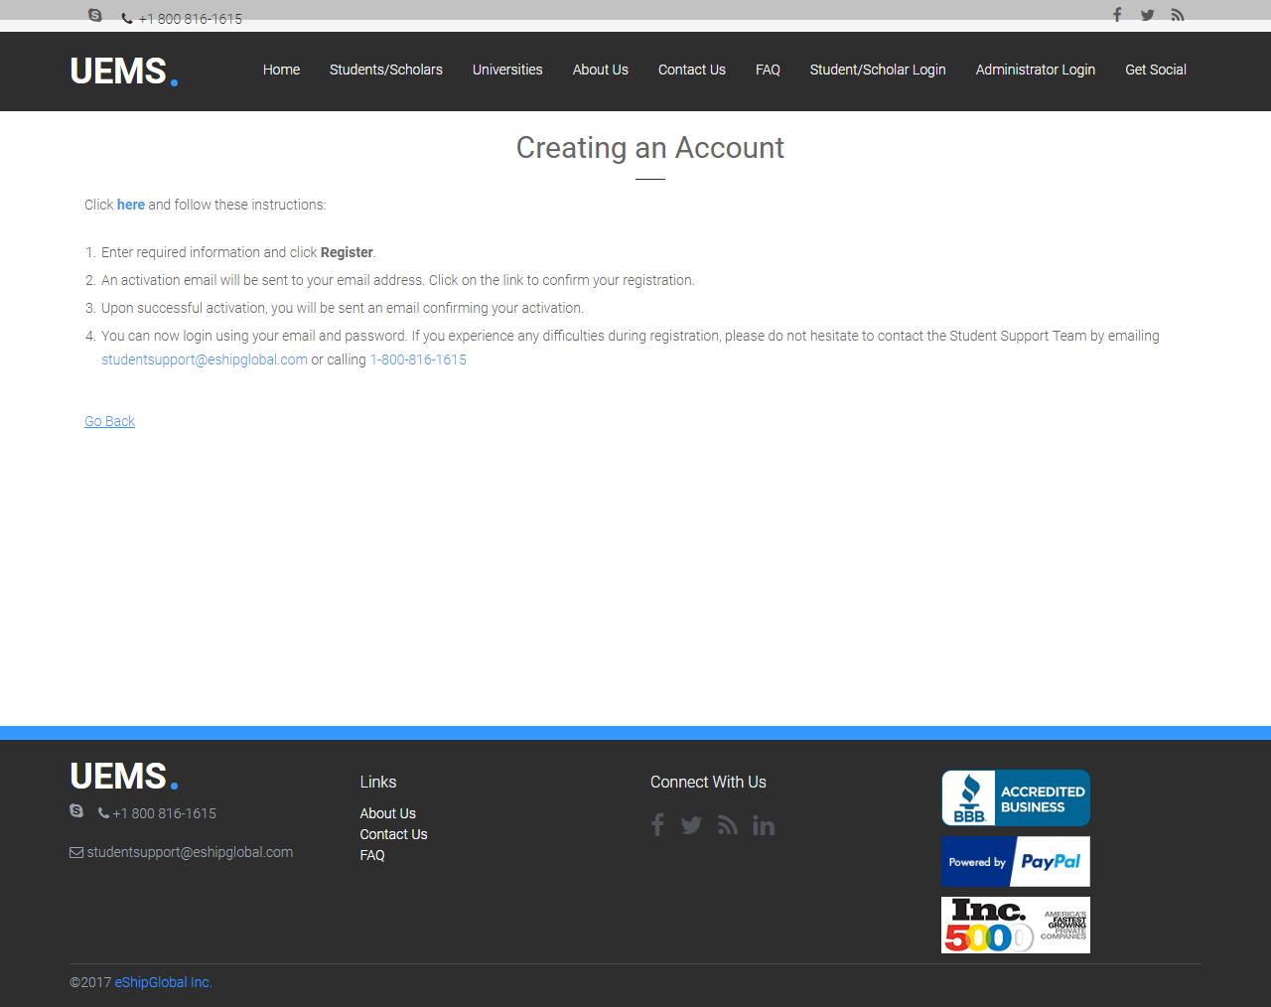Go to Home in navigation bar
Screen dimensions: 1271x1007
281,70
